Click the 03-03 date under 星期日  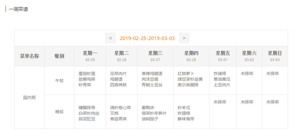click(275, 60)
